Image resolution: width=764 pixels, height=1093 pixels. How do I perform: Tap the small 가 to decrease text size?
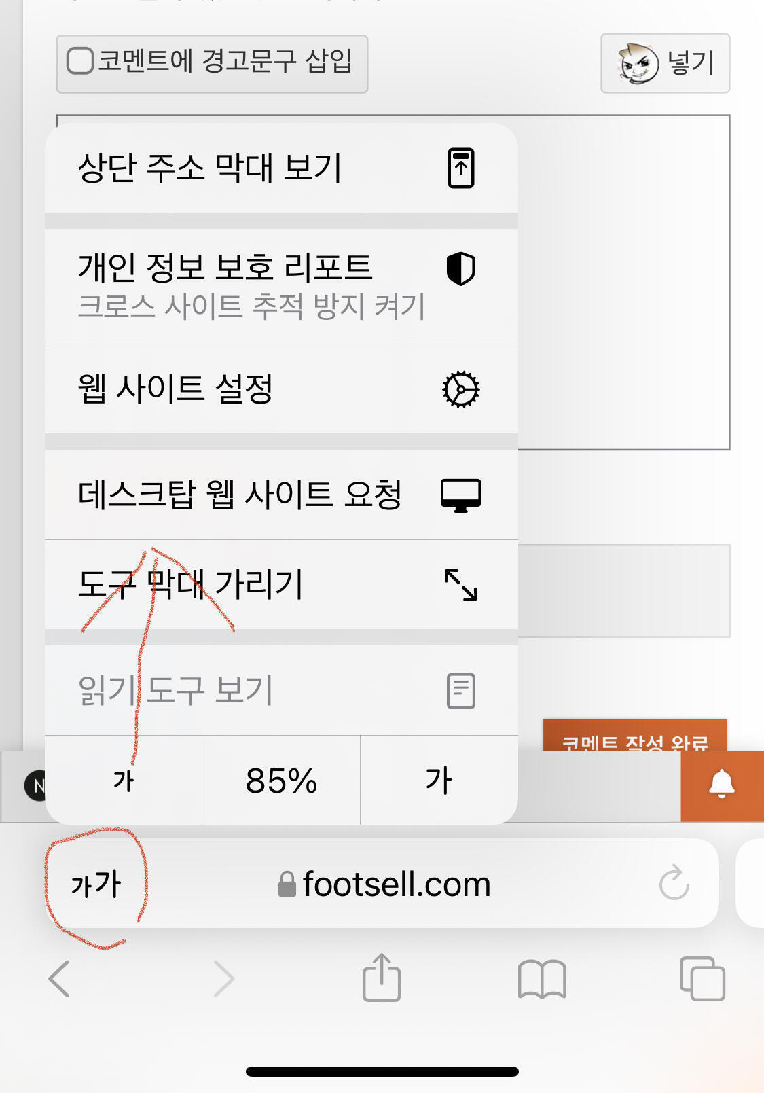click(x=124, y=781)
